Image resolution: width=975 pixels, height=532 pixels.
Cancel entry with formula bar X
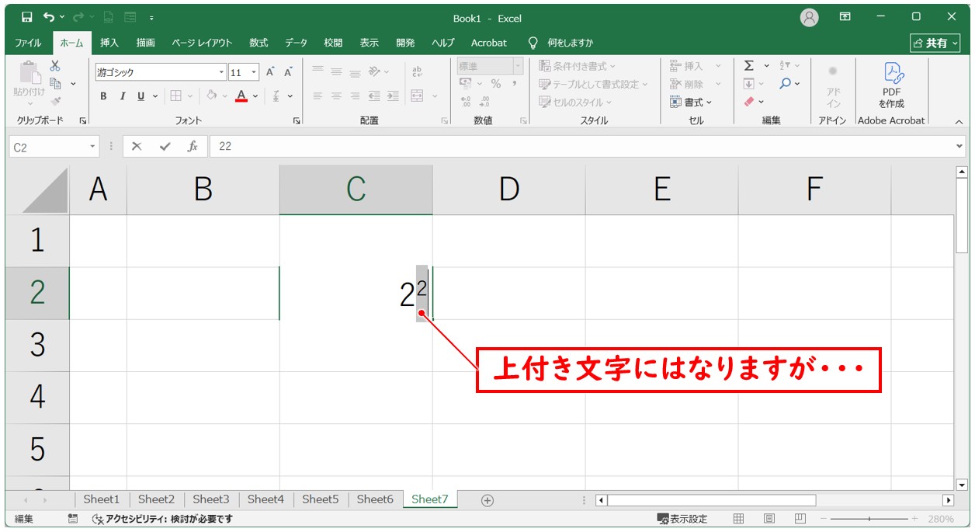click(137, 146)
